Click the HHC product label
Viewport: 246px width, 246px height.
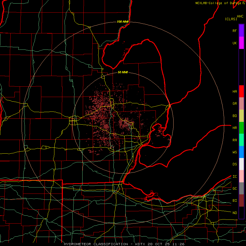(x=240, y=16)
